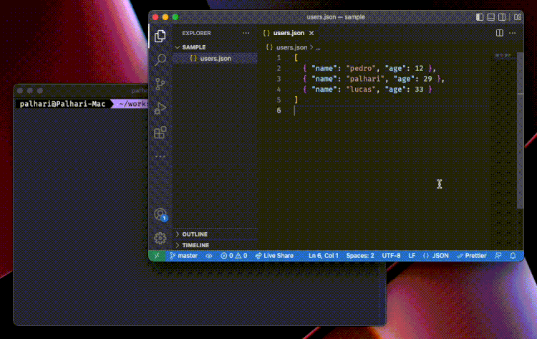Open the customize layout button

[x=518, y=17]
